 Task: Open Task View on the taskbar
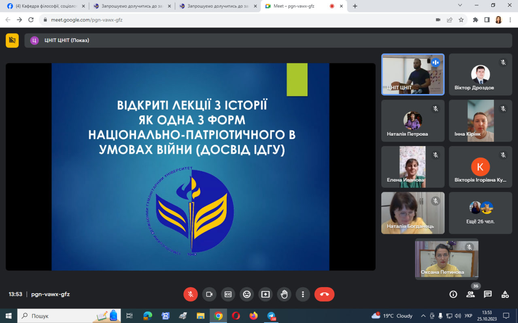pos(129,316)
